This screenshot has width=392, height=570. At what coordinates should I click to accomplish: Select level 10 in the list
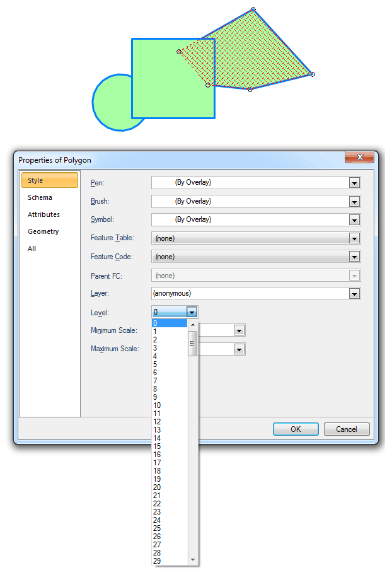point(170,405)
